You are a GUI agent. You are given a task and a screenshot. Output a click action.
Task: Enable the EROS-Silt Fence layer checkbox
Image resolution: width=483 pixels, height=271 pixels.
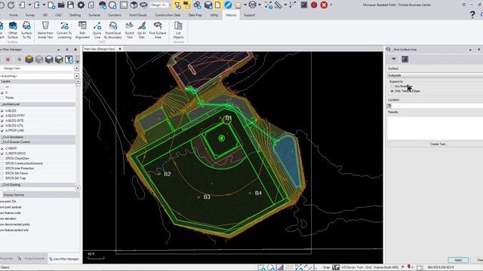(x=2, y=173)
